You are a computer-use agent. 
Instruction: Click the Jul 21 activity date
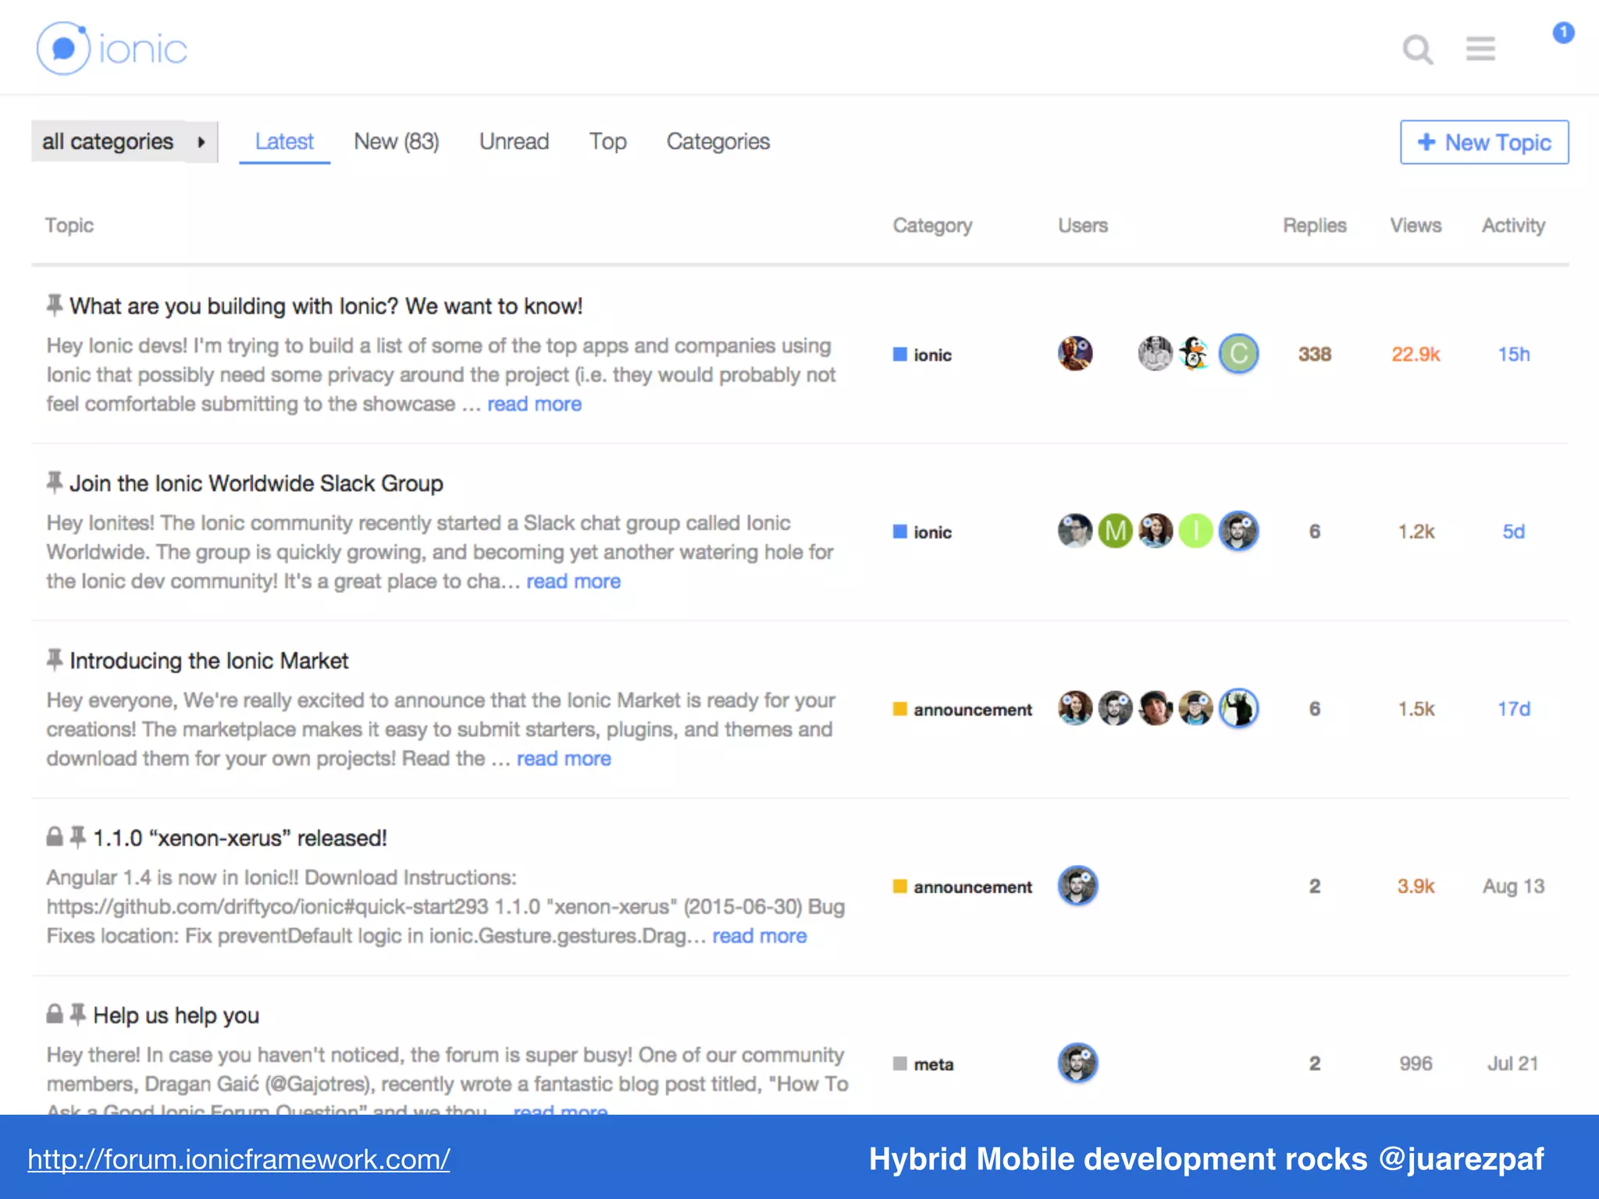coord(1512,1062)
